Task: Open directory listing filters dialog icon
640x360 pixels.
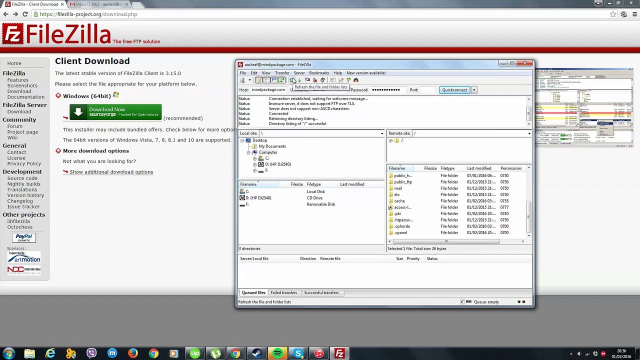Action: point(332,80)
